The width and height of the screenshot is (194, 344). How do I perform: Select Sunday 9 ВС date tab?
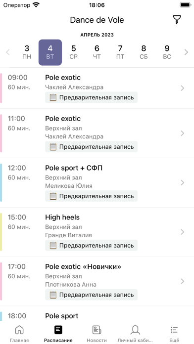[167, 52]
